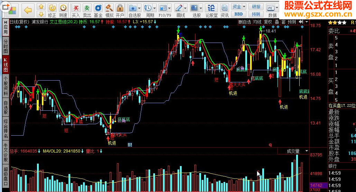
Task: Expand the 选股 dropdown arrow
Action: (201, 8)
